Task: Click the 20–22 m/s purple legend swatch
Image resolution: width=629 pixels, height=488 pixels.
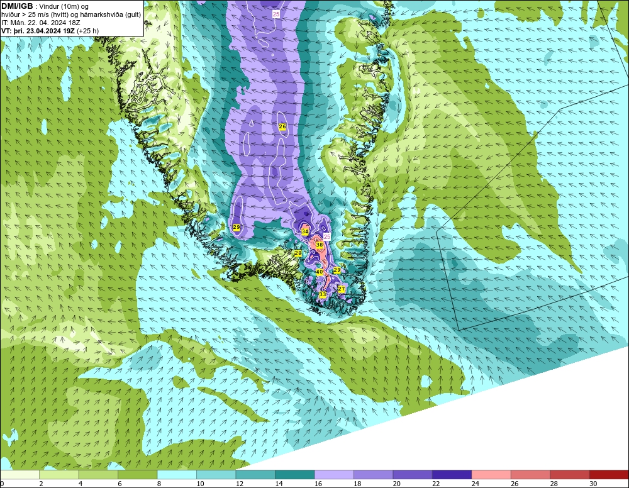Action: (413, 475)
